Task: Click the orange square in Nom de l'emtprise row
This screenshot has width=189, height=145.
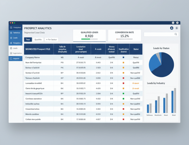Action: [x=123, y=63]
